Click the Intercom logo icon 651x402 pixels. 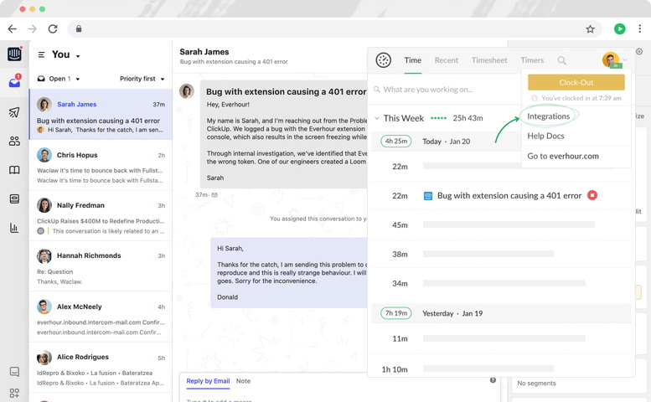pyautogui.click(x=14, y=54)
